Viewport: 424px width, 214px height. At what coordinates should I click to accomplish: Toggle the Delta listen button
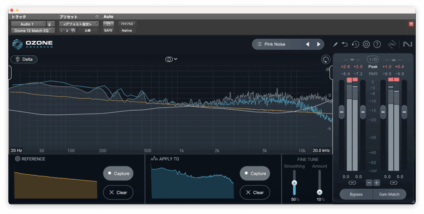point(24,59)
